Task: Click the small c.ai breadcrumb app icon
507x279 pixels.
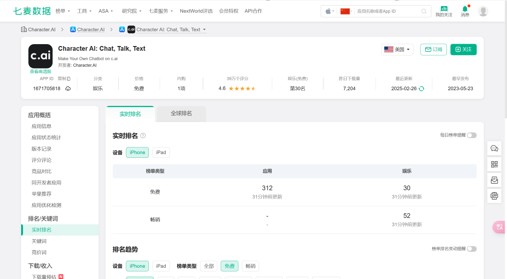Action: [x=131, y=30]
